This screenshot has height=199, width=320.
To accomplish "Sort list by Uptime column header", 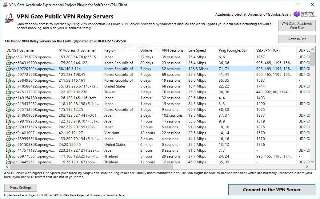I will [x=149, y=50].
